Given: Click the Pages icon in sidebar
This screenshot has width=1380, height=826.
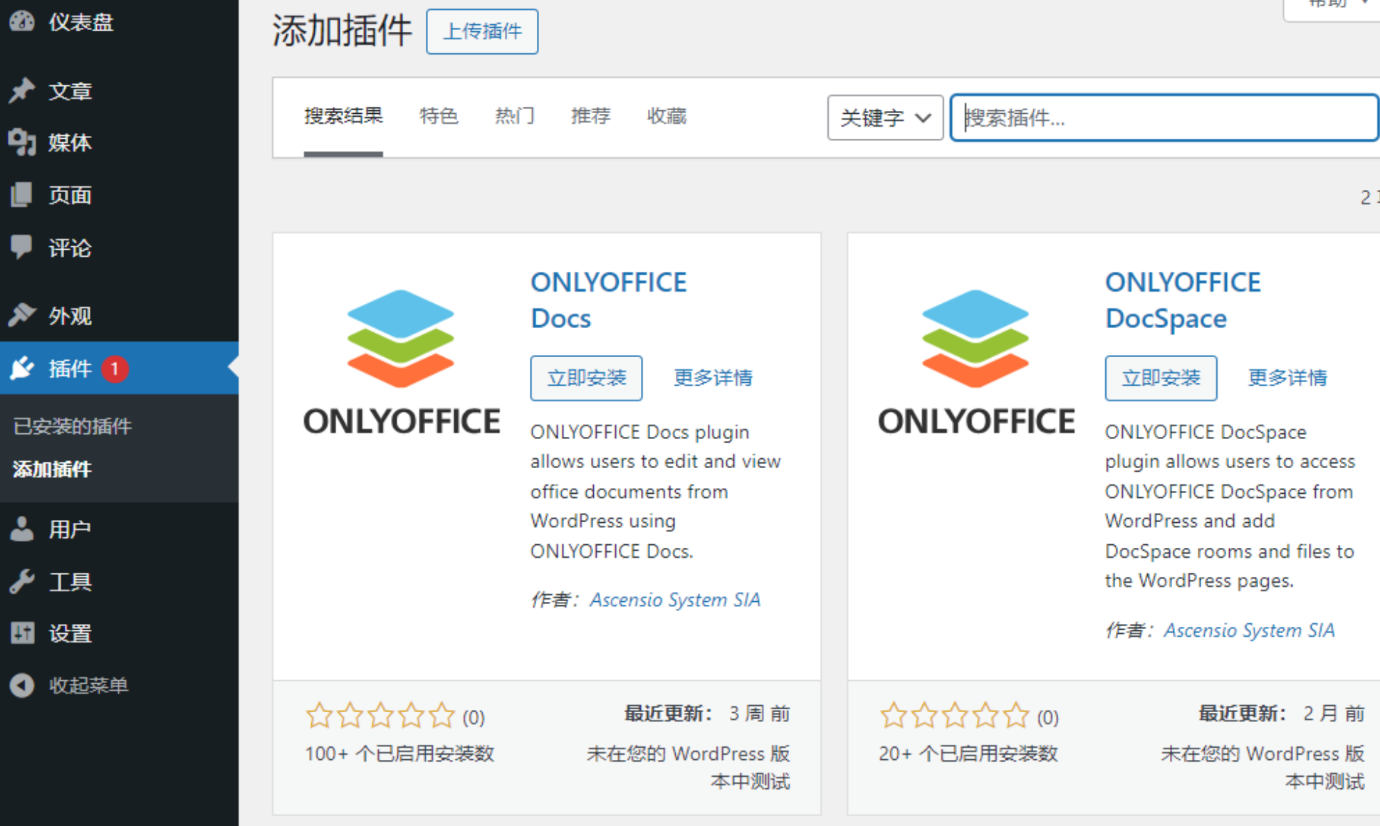Looking at the screenshot, I should coord(22,194).
